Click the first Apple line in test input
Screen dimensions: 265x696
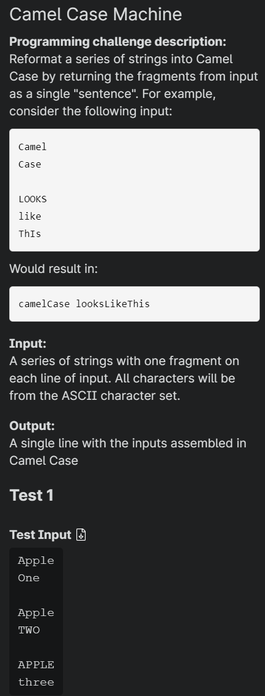tap(36, 561)
